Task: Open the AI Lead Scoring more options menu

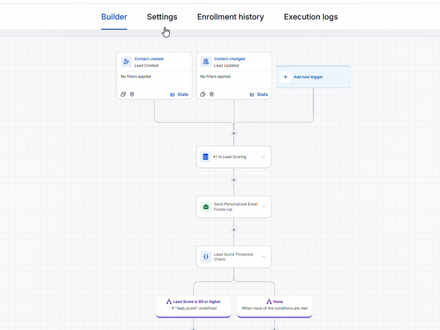Action: [263, 157]
